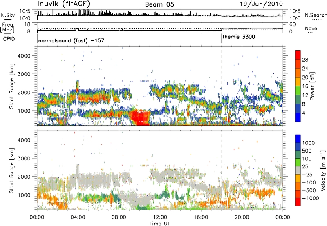Image resolution: width=327 pixels, height=226 pixels.
Task: Click the '28' tick on Power colorbar
Action: (305, 60)
